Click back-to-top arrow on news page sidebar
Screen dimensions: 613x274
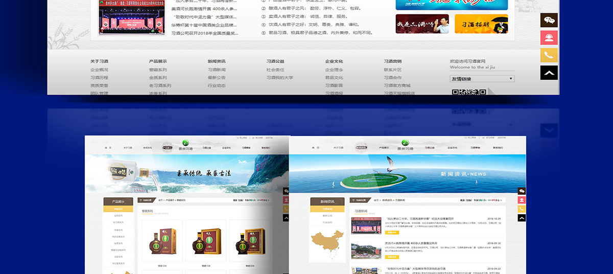point(522,218)
